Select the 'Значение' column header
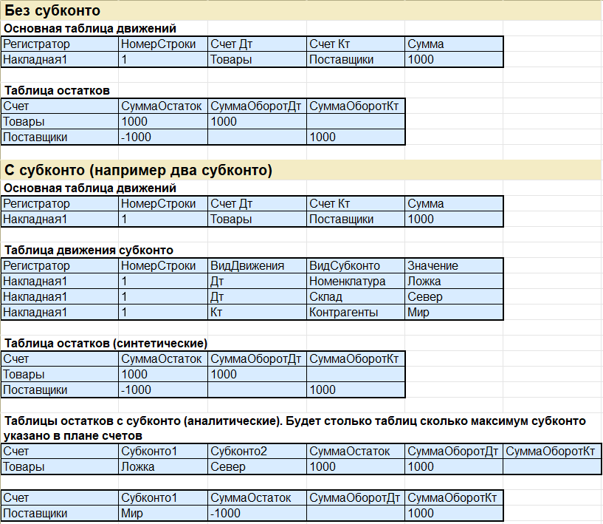Viewport: 603px width, 524px height. coord(454,265)
